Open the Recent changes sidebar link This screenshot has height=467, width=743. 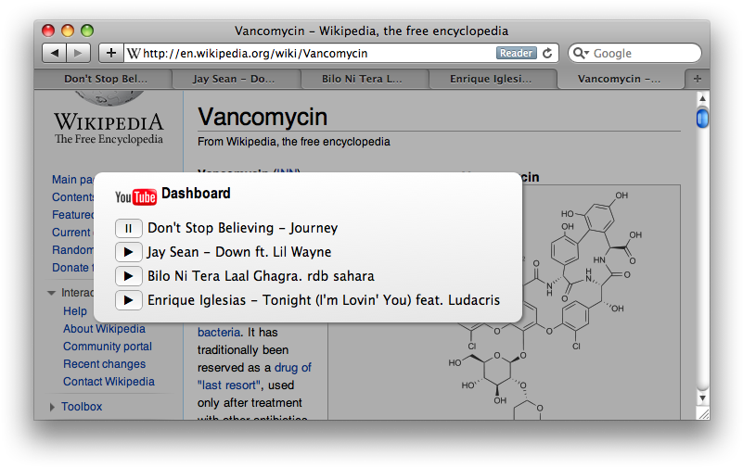[x=104, y=364]
